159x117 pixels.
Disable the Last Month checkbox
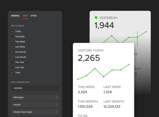(12, 57)
